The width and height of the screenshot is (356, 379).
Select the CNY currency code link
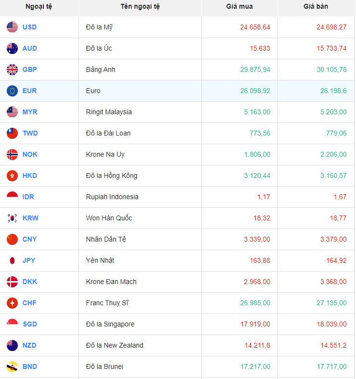pyautogui.click(x=29, y=239)
